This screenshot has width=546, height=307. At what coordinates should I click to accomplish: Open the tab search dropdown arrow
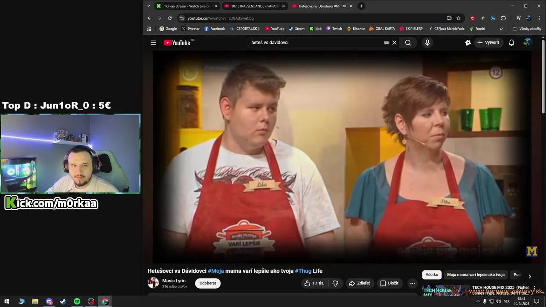(148, 6)
